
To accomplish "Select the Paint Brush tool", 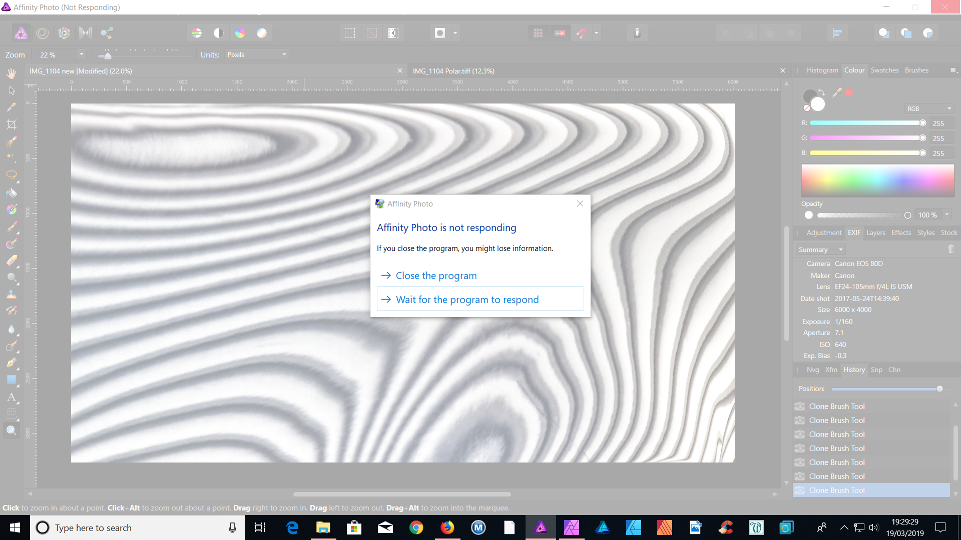I will [x=12, y=226].
